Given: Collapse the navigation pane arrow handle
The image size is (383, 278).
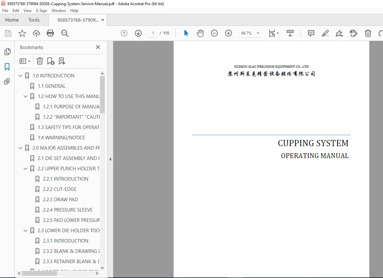Looking at the screenshot, I should (110, 159).
